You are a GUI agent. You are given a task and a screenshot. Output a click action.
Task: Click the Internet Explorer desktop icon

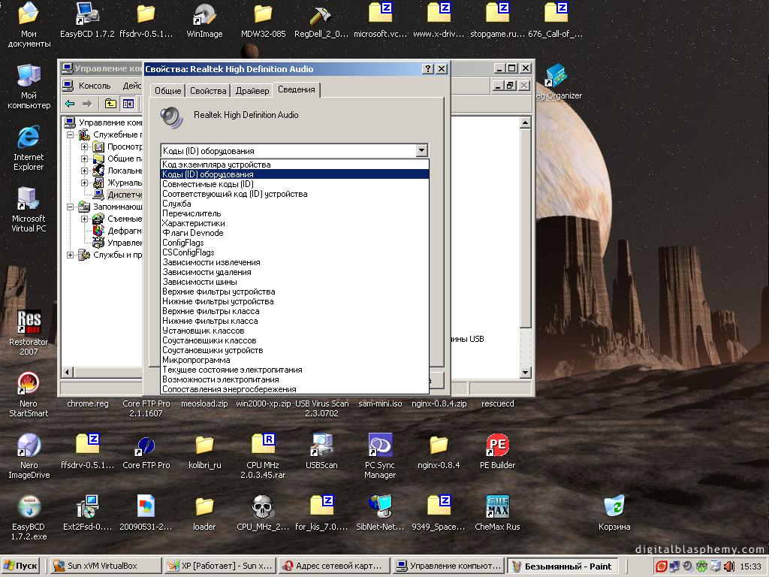(29, 137)
